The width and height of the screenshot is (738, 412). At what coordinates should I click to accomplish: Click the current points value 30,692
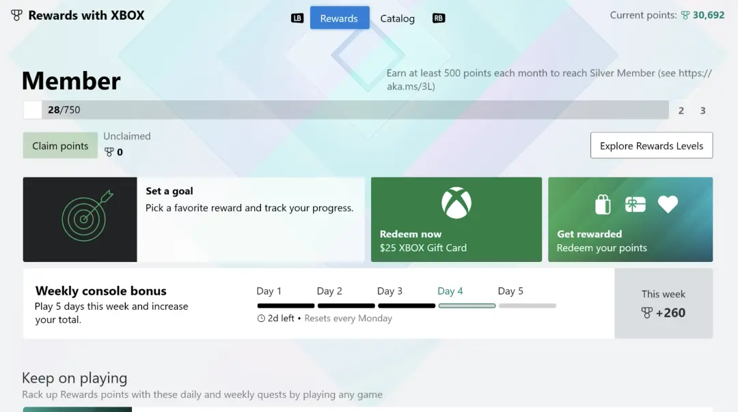click(x=709, y=15)
